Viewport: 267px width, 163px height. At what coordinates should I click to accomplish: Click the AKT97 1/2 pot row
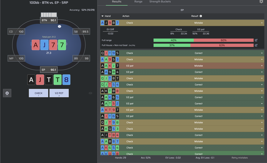[x=182, y=110]
